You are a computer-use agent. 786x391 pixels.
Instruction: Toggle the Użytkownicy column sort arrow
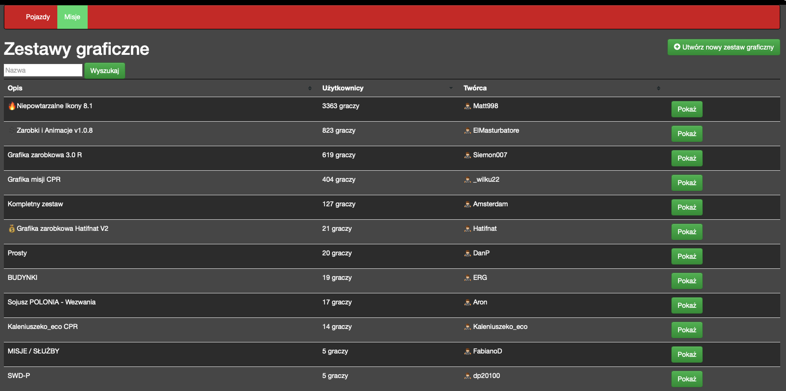[451, 88]
